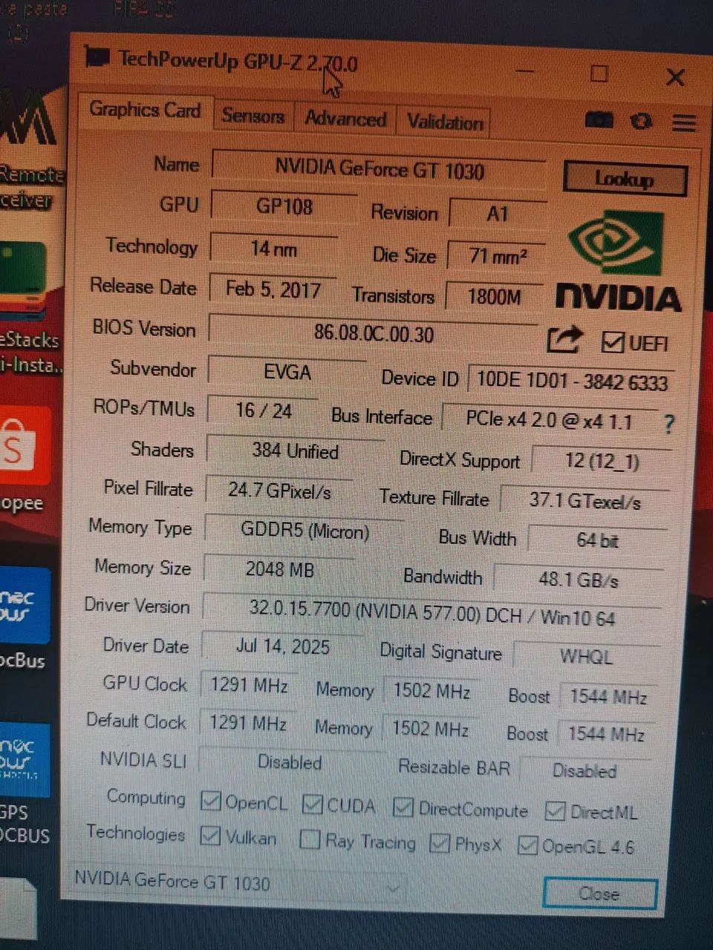Click the DirectX Support value 12 (12_1)
The width and height of the screenshot is (713, 950).
click(x=602, y=461)
